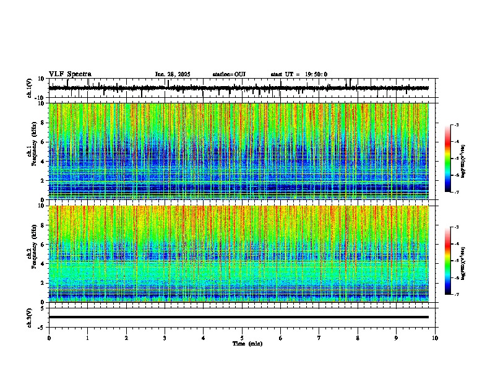Click the time axis tick label '9'
This screenshot has height=379, width=490.
(x=396, y=338)
